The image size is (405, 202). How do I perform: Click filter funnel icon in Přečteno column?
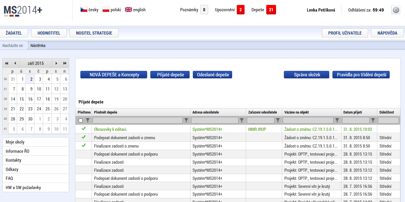click(x=88, y=120)
